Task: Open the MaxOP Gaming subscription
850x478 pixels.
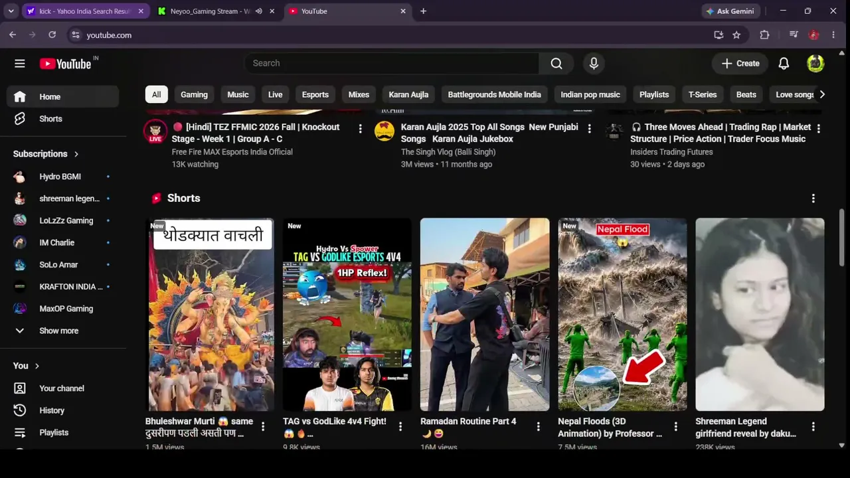Action: pyautogui.click(x=63, y=309)
